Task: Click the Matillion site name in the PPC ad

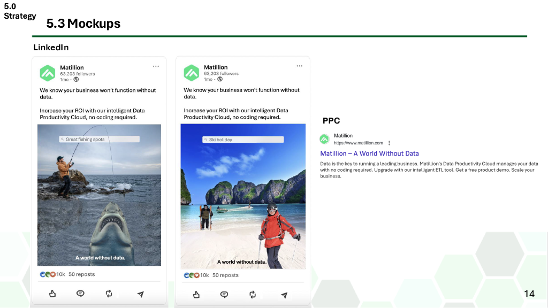Action: [x=343, y=135]
